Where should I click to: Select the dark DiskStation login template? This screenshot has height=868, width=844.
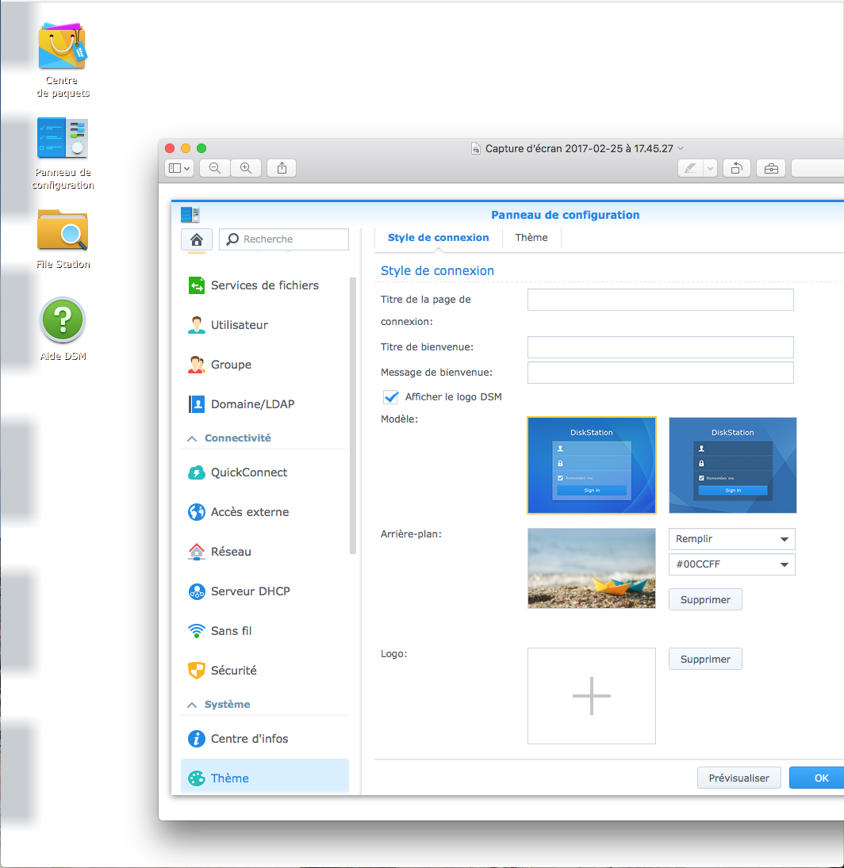[733, 465]
